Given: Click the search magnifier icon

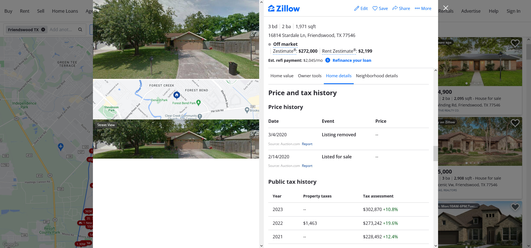Looking at the screenshot, I should tap(80, 30).
